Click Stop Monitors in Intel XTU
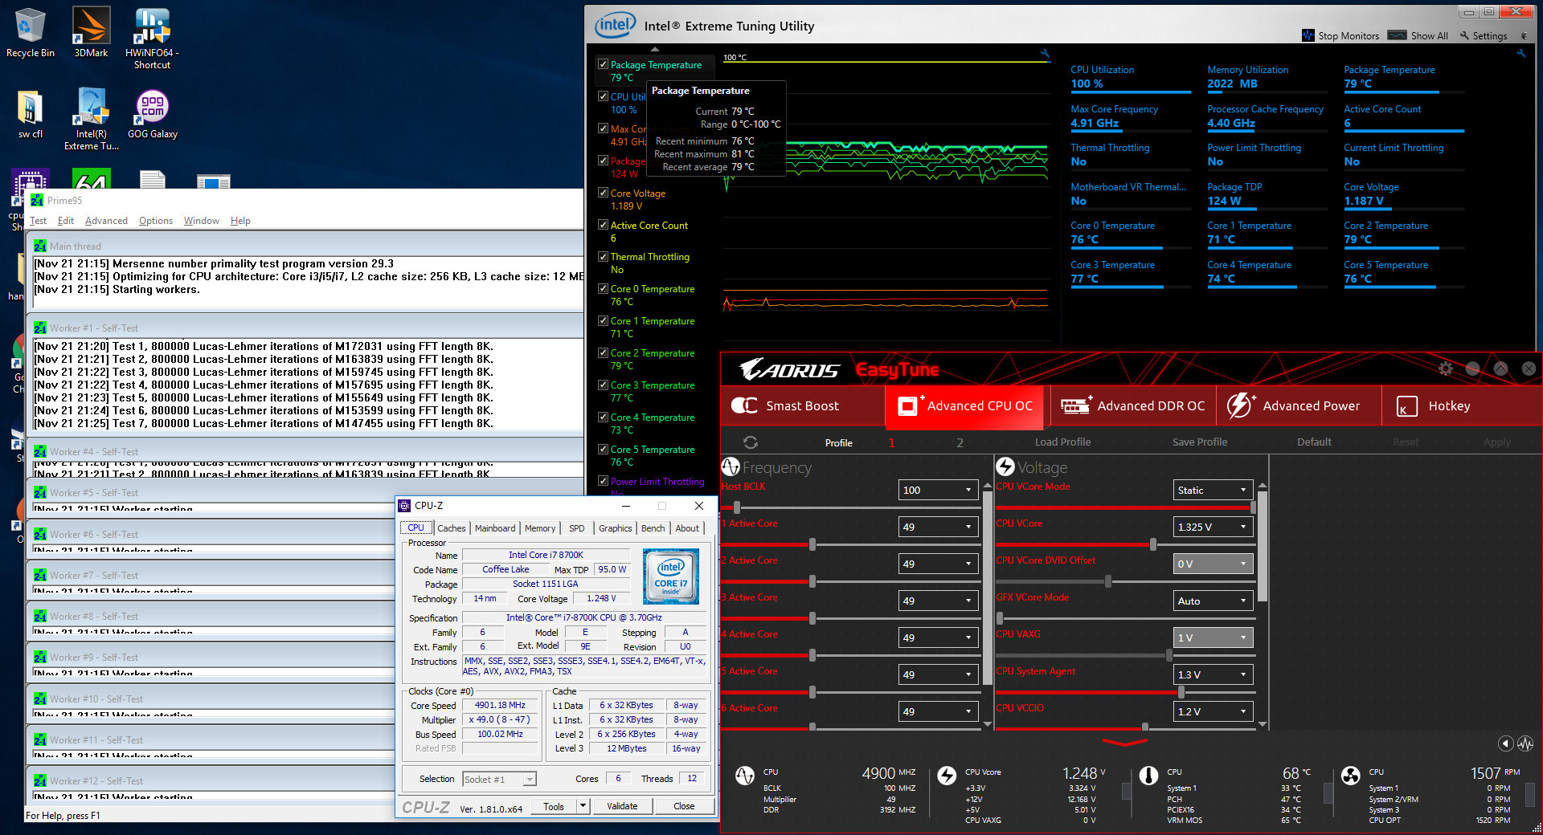 coord(1340,35)
